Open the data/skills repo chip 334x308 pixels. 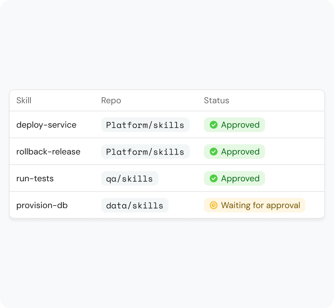pos(135,205)
